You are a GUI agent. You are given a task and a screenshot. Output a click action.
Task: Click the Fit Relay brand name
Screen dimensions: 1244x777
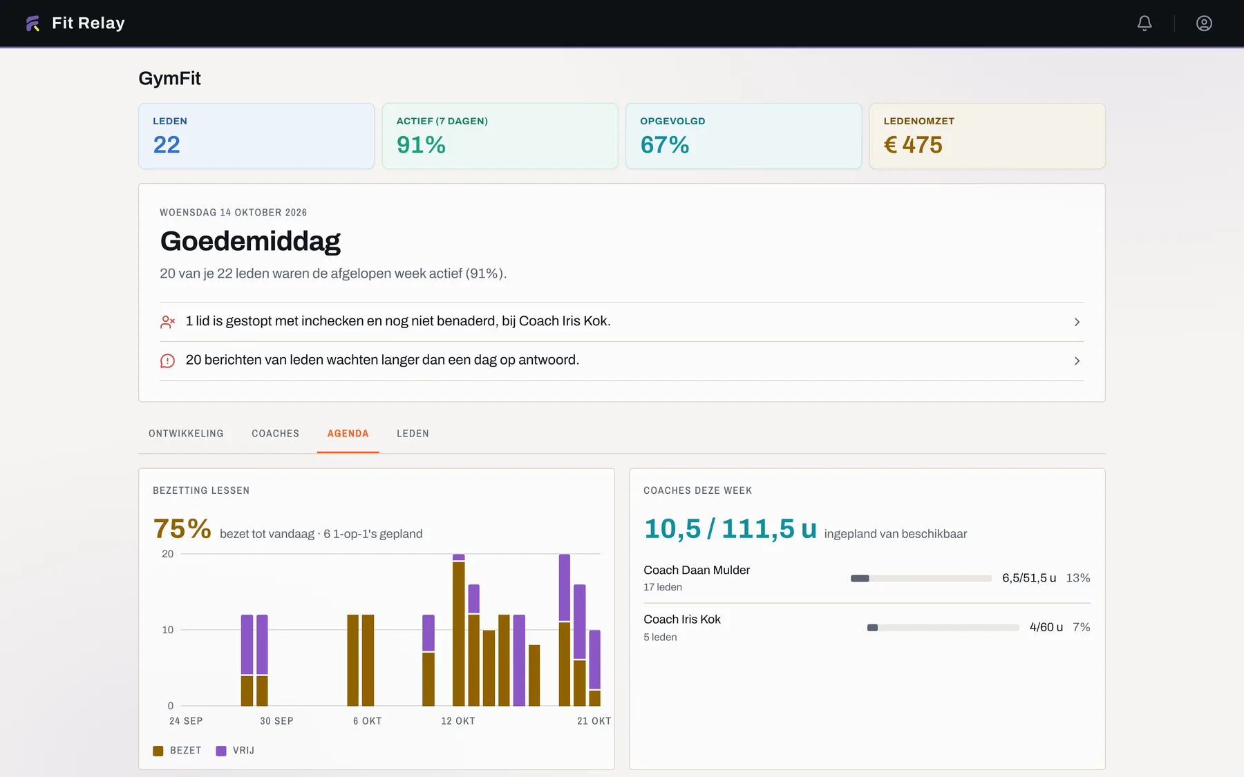pyautogui.click(x=88, y=23)
